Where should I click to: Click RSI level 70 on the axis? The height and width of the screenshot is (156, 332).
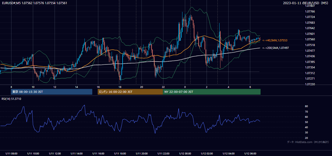pos(307,112)
